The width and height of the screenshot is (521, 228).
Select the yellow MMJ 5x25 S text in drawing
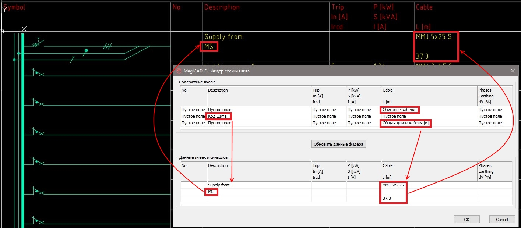tap(433, 37)
